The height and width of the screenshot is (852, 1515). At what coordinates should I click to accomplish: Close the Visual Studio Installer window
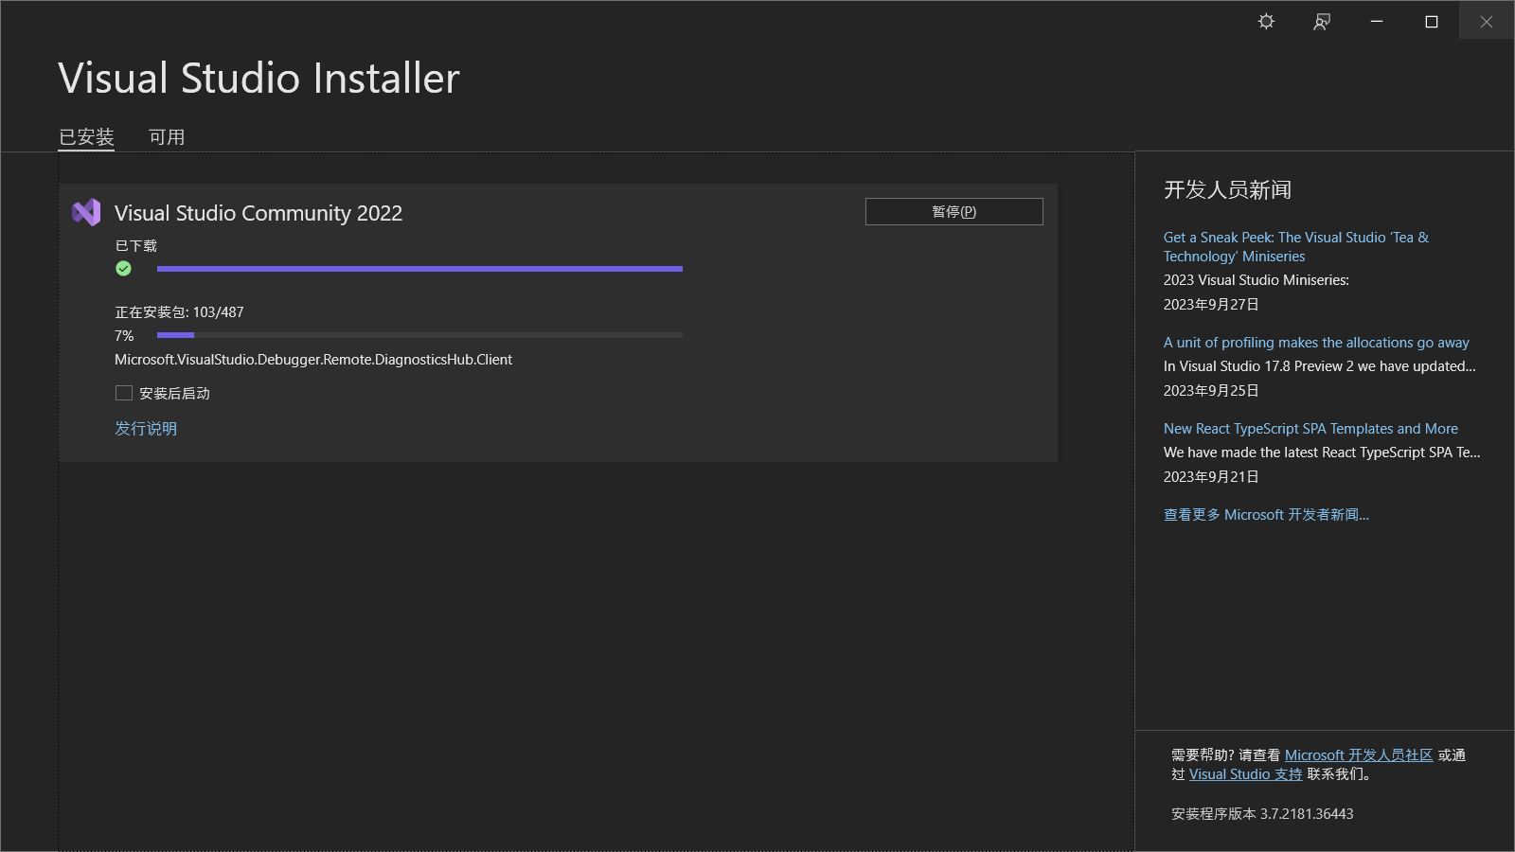click(x=1487, y=21)
